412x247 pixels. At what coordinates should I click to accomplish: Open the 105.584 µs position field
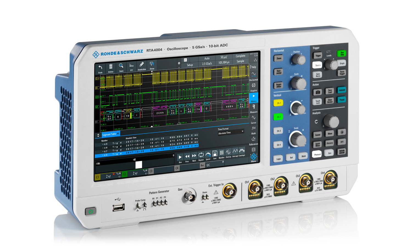click(x=224, y=62)
